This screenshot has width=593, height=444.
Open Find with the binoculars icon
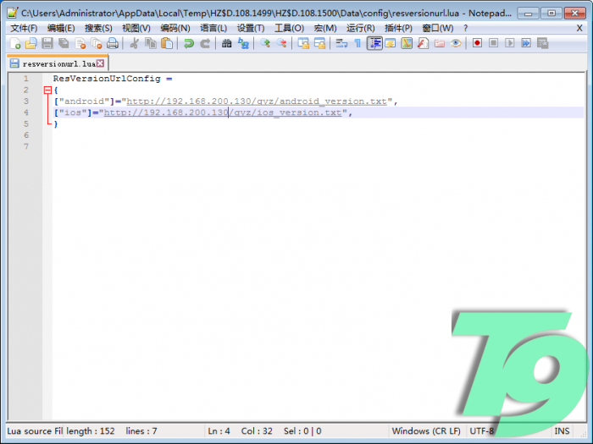pos(227,43)
